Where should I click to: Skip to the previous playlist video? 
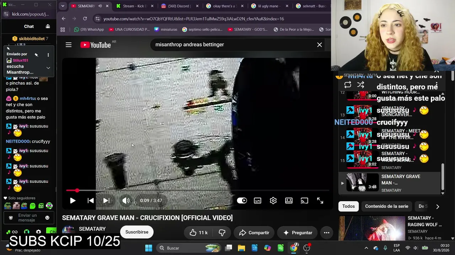click(x=91, y=200)
